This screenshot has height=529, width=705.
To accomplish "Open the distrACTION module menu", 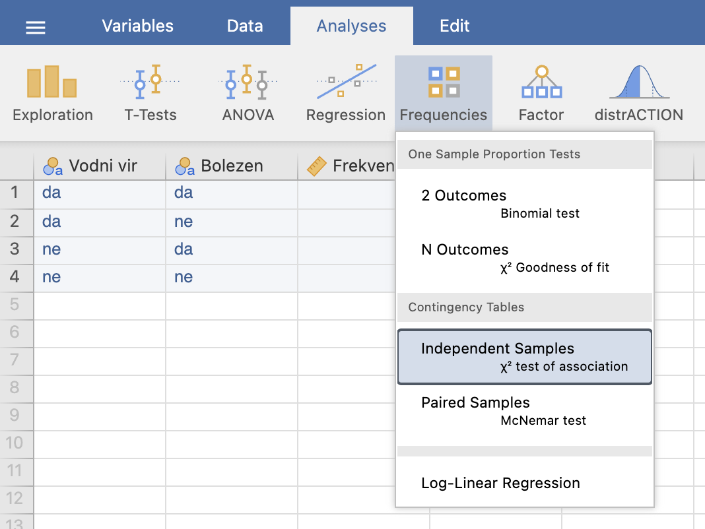I will (639, 94).
